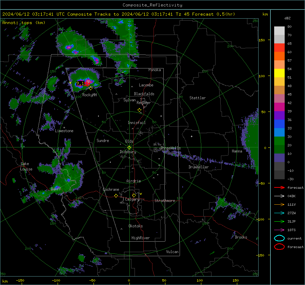
Task: Click the royal blue swatch between 36 and 33 dBZ
Action: [279, 124]
